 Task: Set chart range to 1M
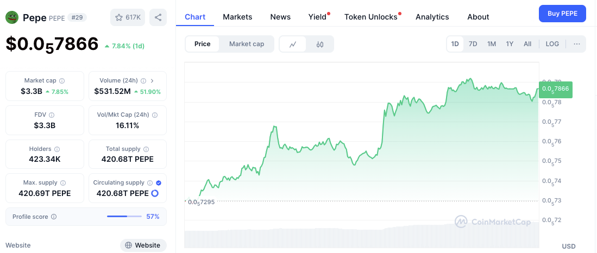click(x=492, y=44)
